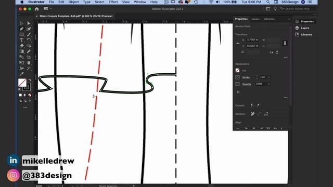Viewport: 333px width, 187px height.
Task: Adjust stroke weight stepper arrows
Action: click(x=257, y=77)
